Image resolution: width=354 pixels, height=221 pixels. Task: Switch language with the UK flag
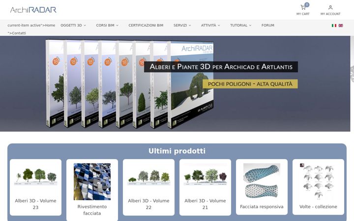(341, 26)
